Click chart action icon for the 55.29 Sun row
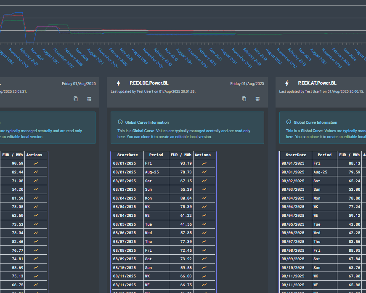Viewport: 366px width, 293px height. pyautogui.click(x=204, y=189)
